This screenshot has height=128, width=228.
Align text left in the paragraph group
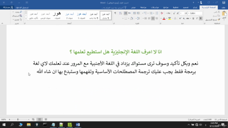pyautogui.click(x=149, y=18)
